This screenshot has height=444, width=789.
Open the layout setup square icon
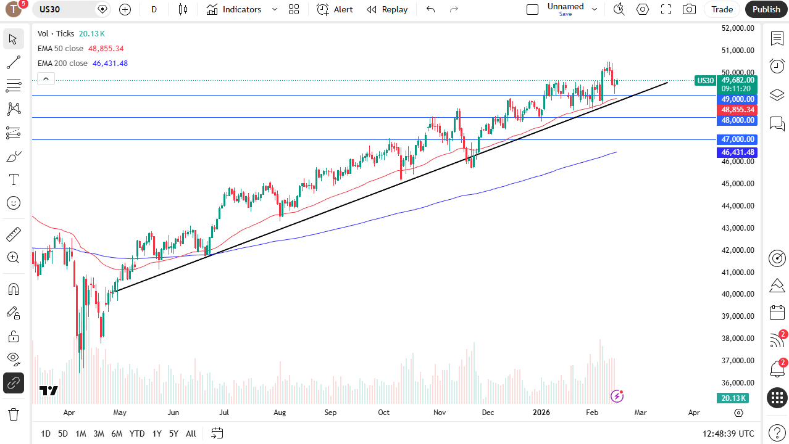(x=532, y=9)
